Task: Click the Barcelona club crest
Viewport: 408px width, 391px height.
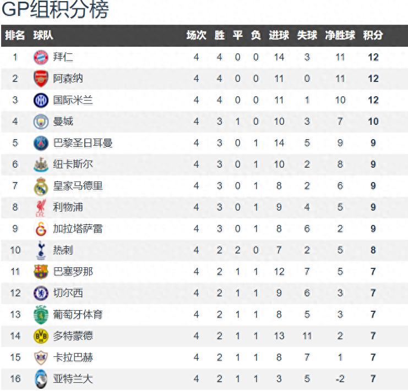Action: pos(41,272)
